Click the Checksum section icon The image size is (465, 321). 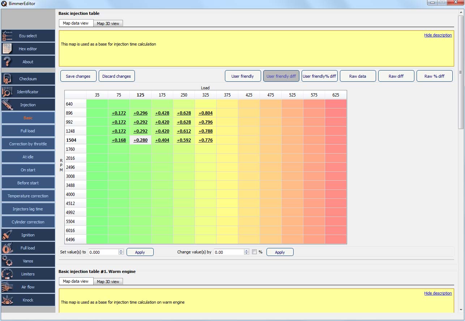pyautogui.click(x=7, y=79)
